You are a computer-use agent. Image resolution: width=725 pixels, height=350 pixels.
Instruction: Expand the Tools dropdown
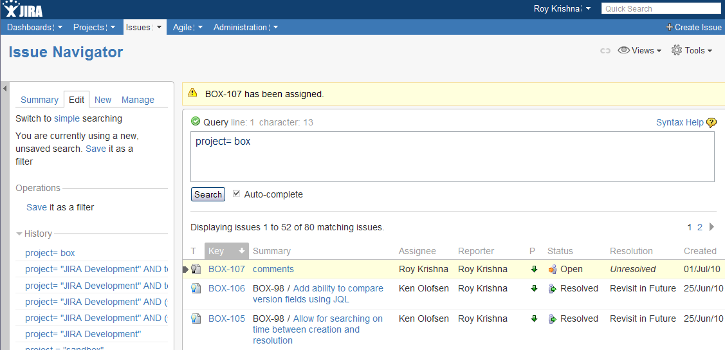710,51
